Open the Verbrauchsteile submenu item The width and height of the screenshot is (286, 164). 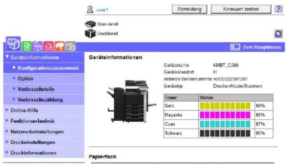tap(44, 89)
